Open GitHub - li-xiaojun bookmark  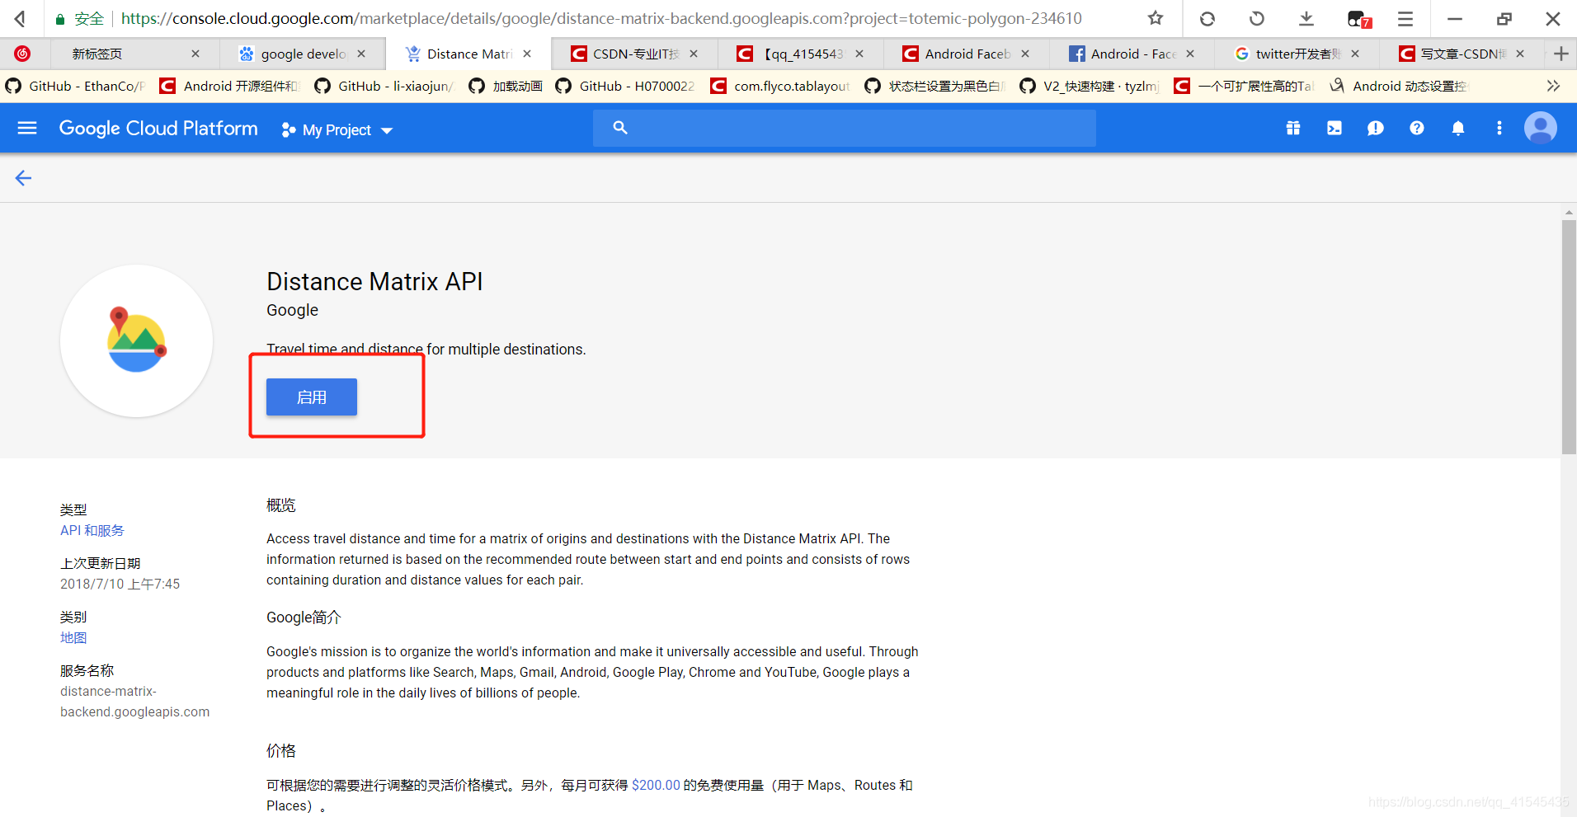click(x=384, y=86)
